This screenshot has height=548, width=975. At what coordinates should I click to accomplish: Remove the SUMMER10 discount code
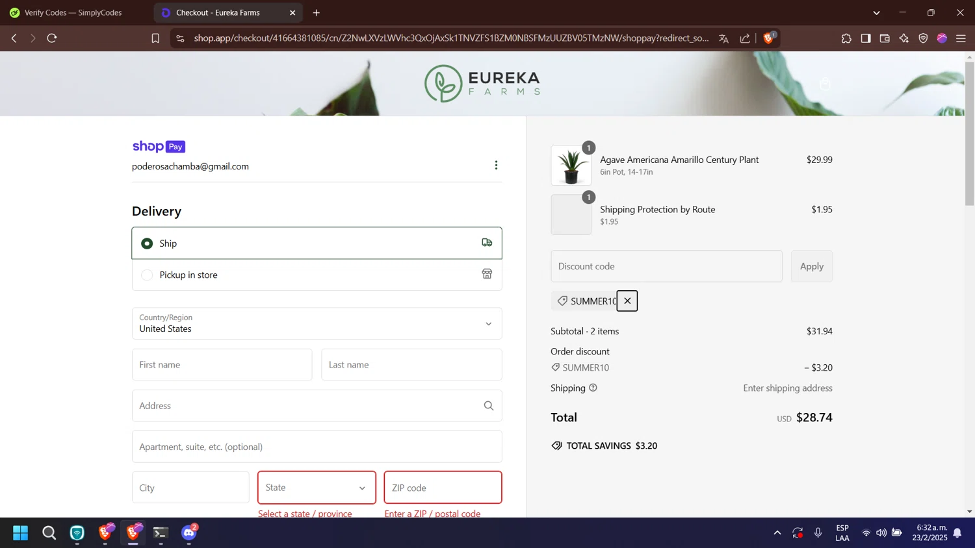pyautogui.click(x=627, y=301)
